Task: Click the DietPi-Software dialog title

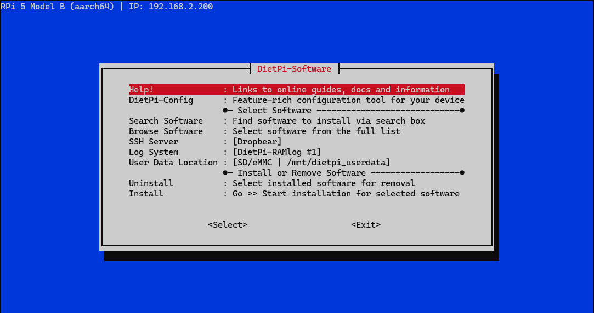Action: pyautogui.click(x=295, y=69)
